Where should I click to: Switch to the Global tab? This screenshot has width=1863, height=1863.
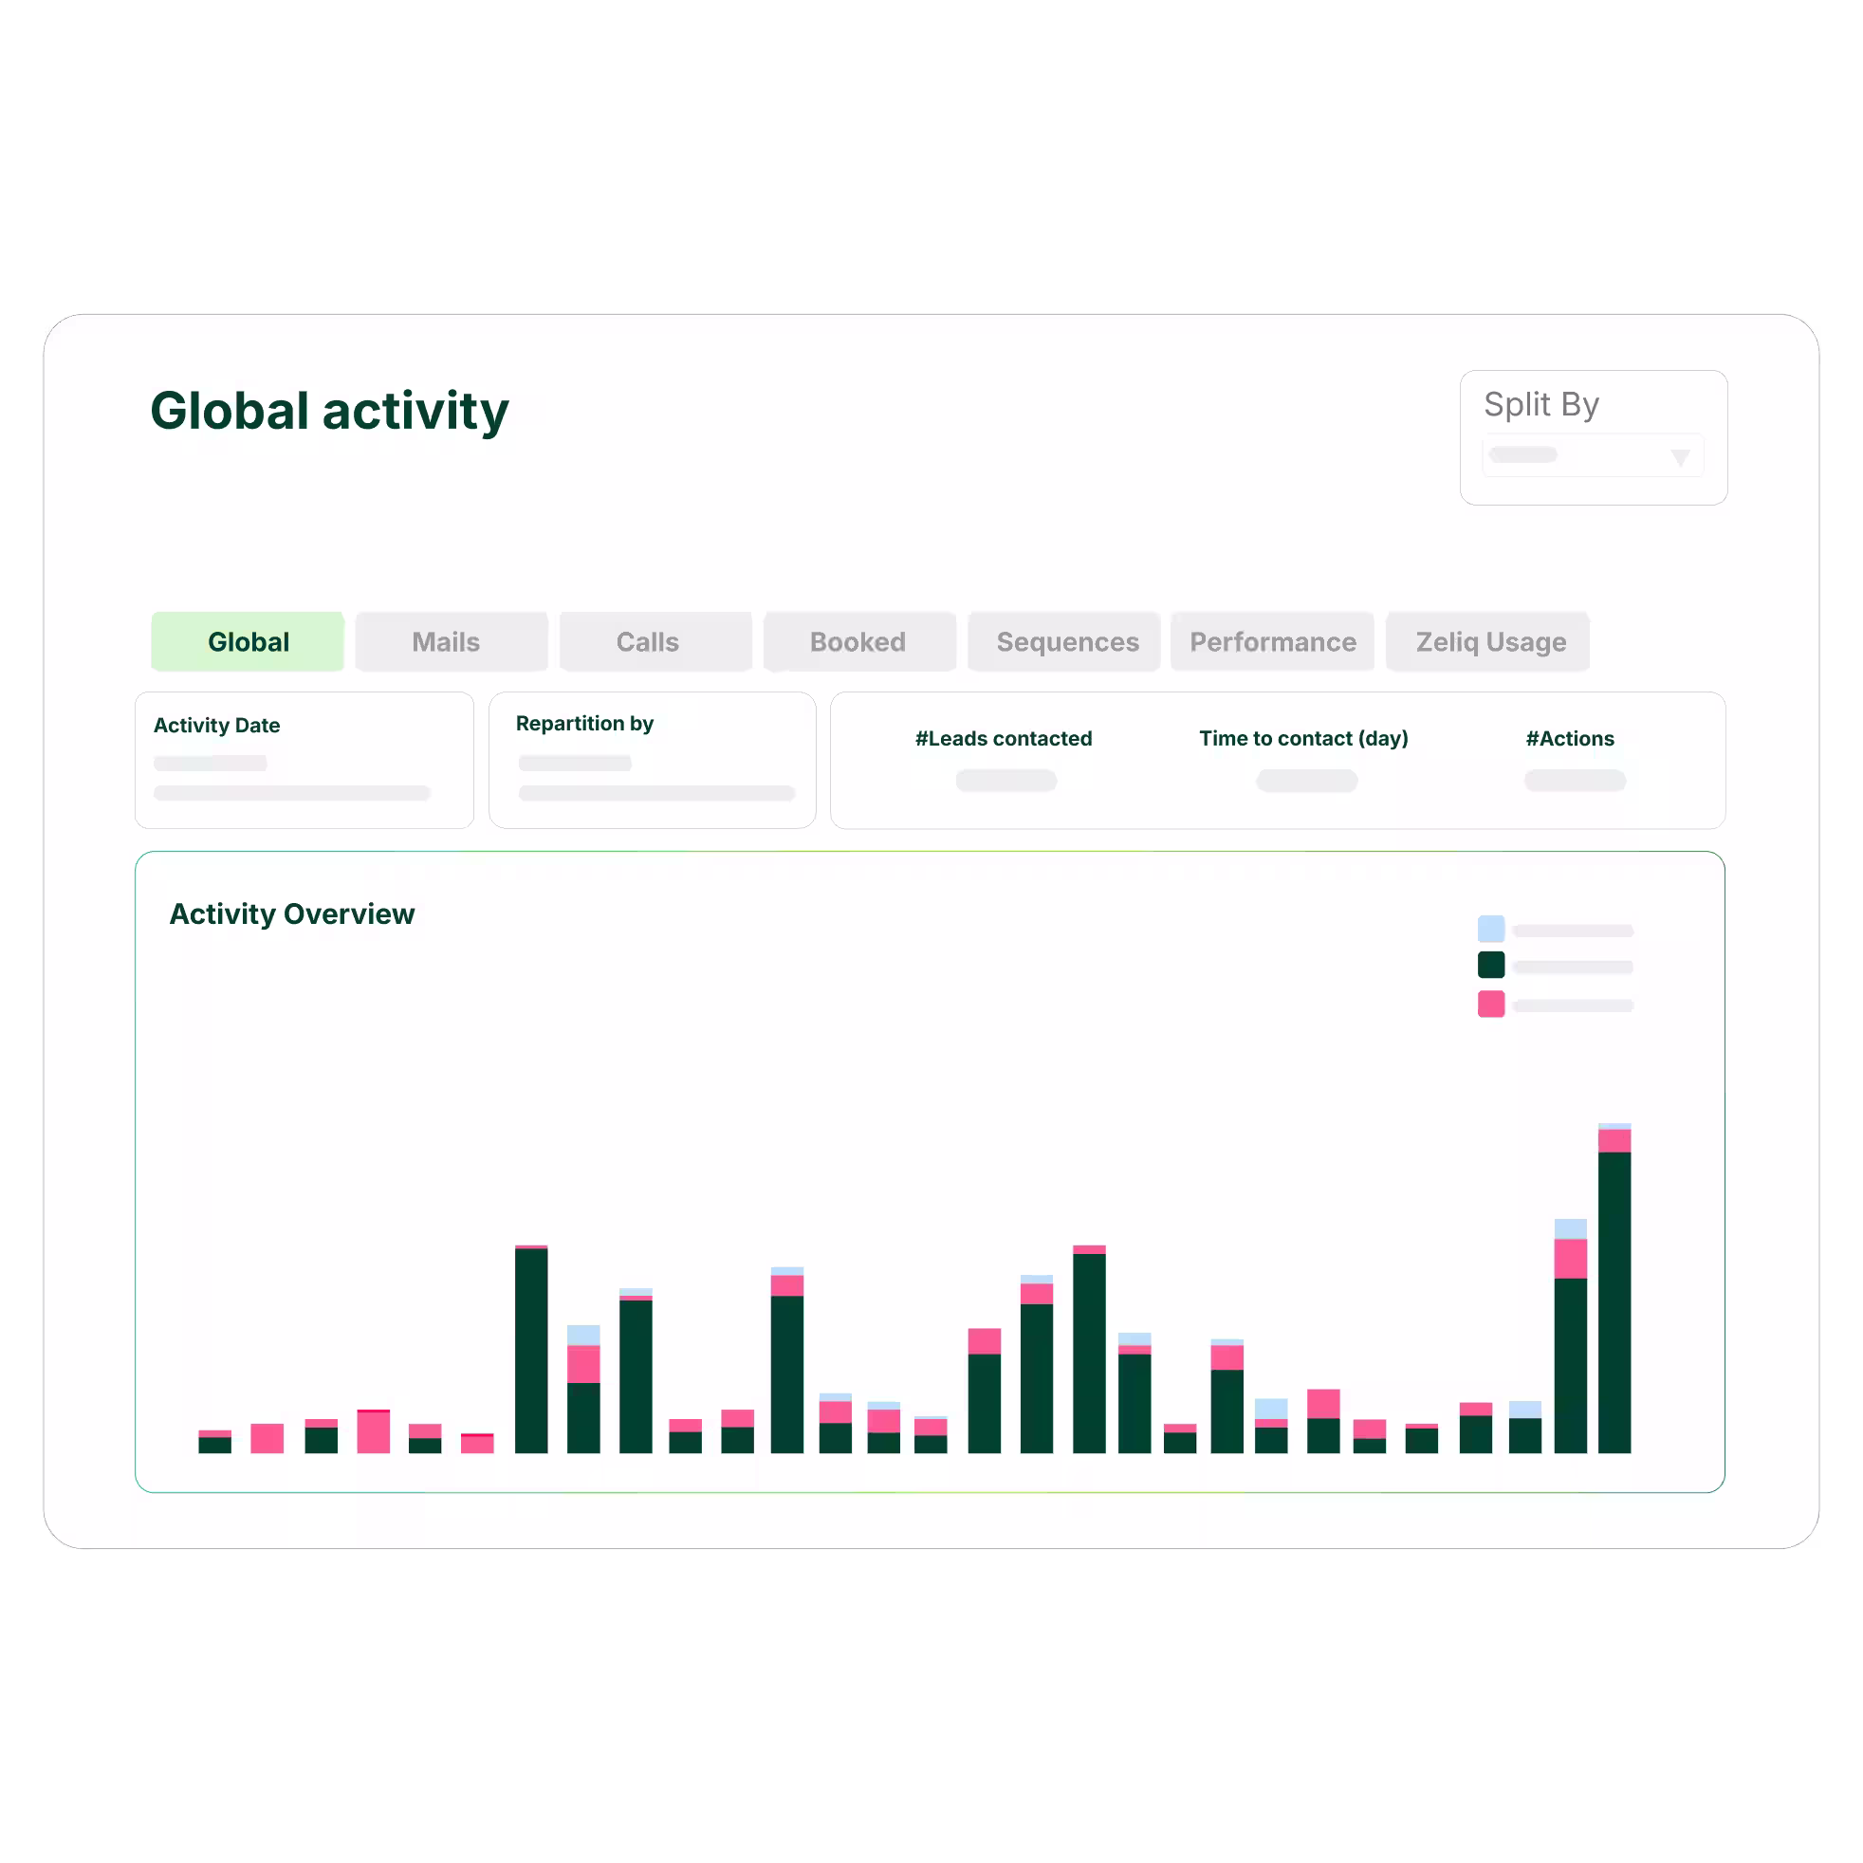coord(248,642)
